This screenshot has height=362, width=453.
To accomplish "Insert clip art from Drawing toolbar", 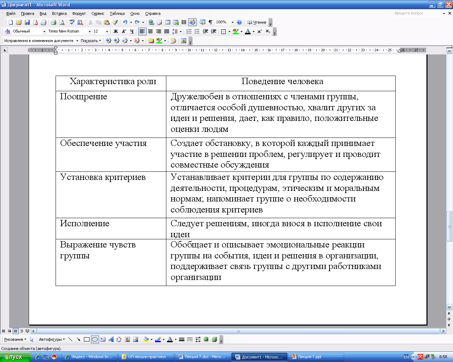I will (127, 339).
